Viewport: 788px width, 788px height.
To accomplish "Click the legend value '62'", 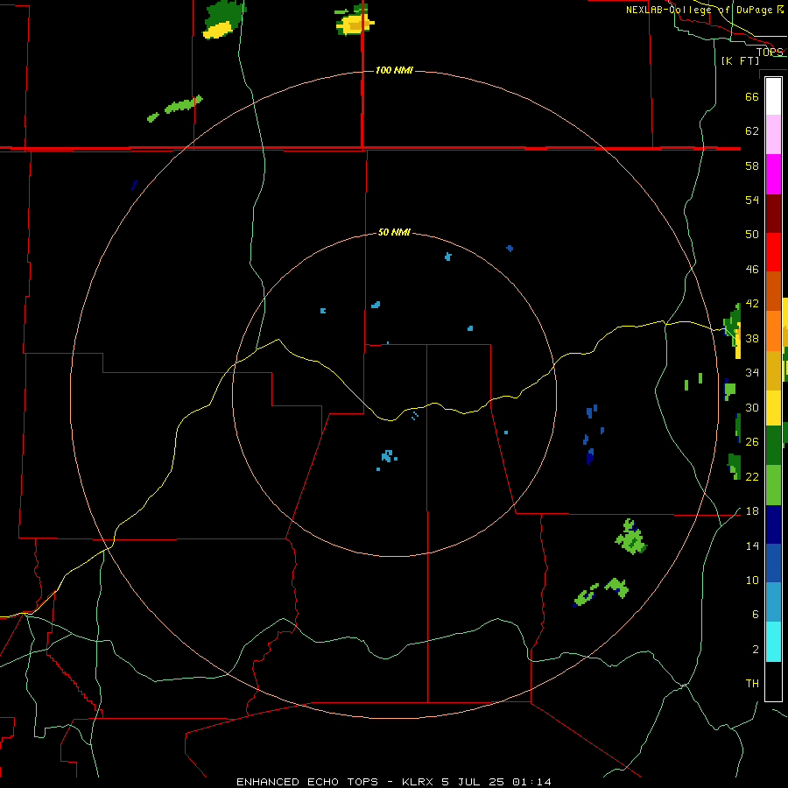I will (x=752, y=130).
